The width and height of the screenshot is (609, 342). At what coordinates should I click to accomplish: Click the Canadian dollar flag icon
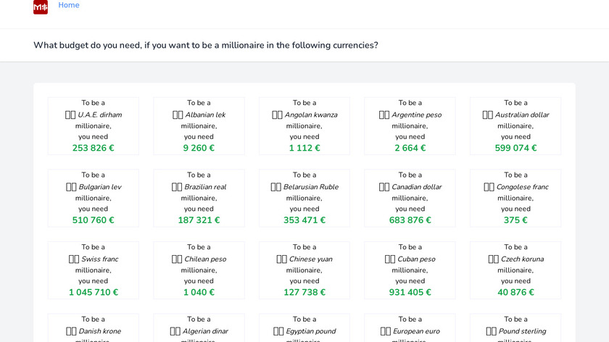[384, 187]
